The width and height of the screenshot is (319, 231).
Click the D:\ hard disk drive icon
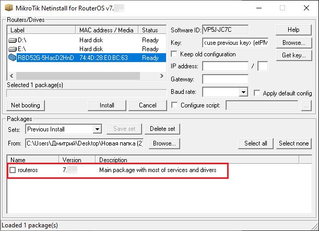click(x=13, y=40)
